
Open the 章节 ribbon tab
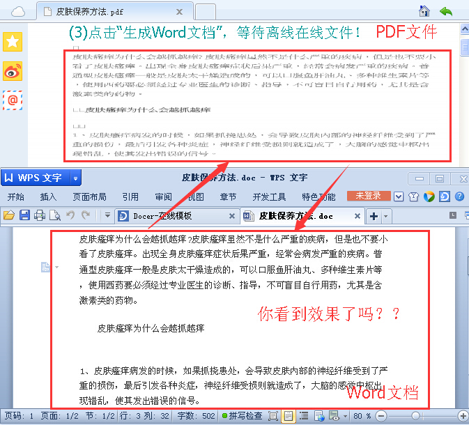[x=228, y=196]
